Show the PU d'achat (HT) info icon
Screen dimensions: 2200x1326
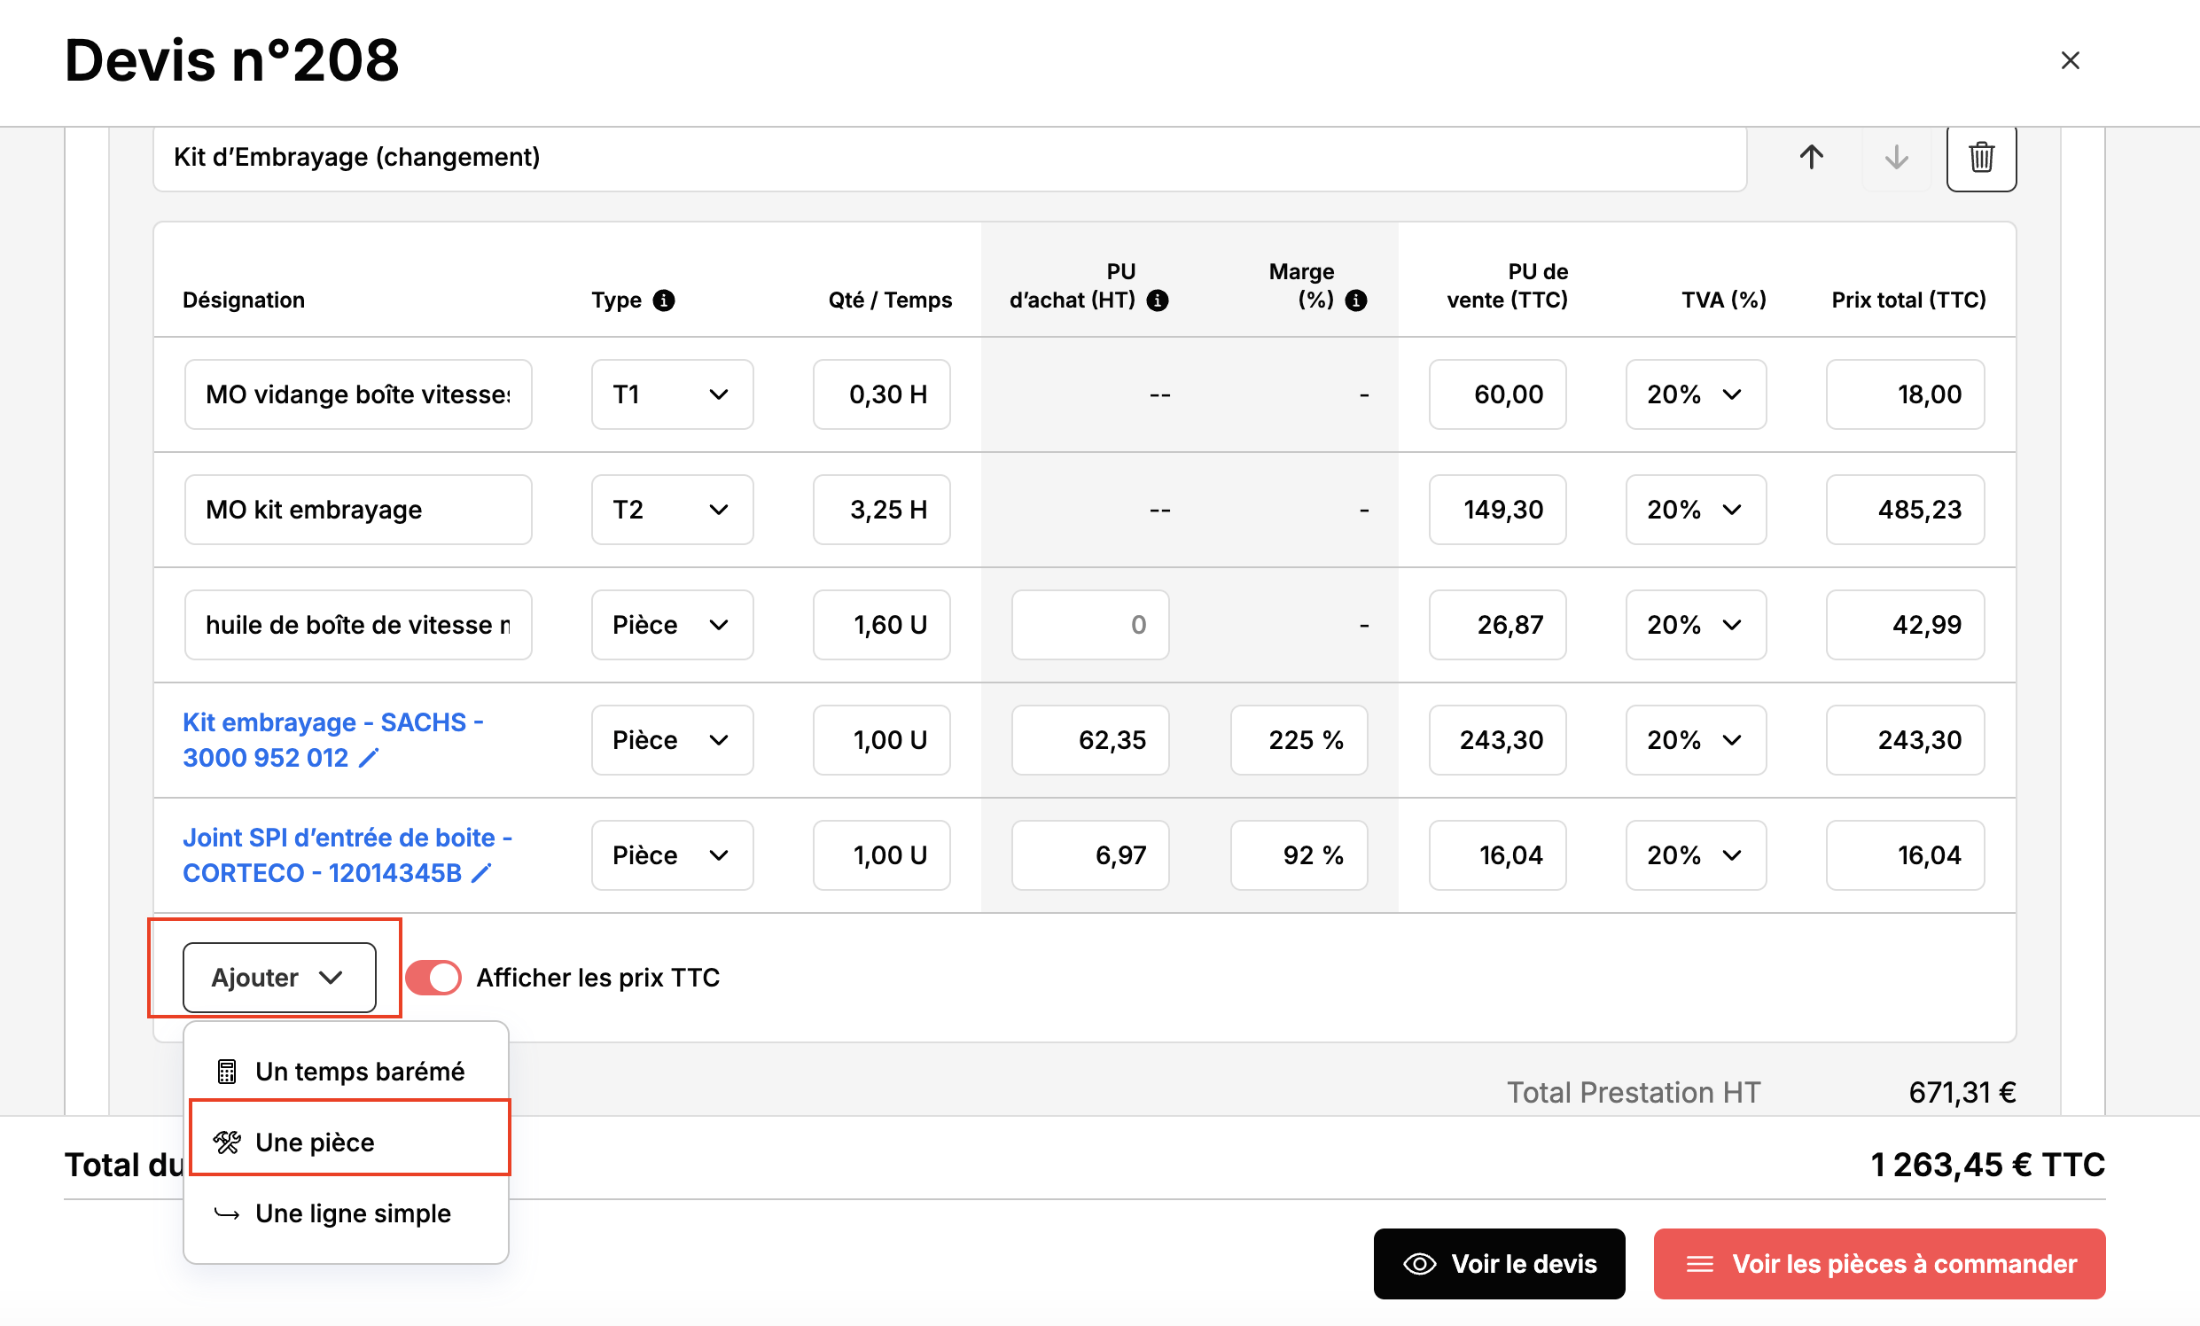point(1157,300)
